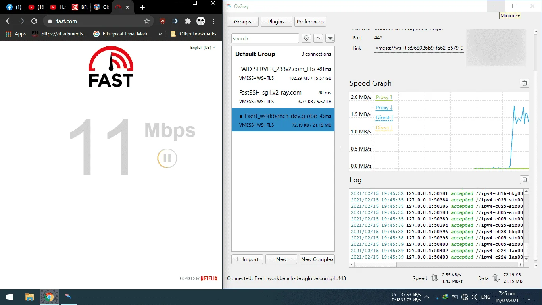Open the Chrome three-dot menu
The height and width of the screenshot is (305, 542).
[x=214, y=21]
